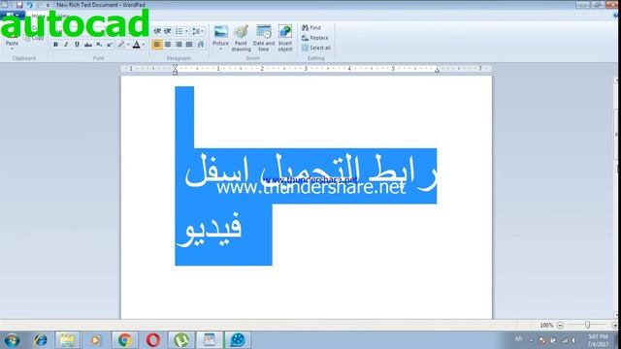Open Google Chrome from taskbar

click(x=124, y=340)
